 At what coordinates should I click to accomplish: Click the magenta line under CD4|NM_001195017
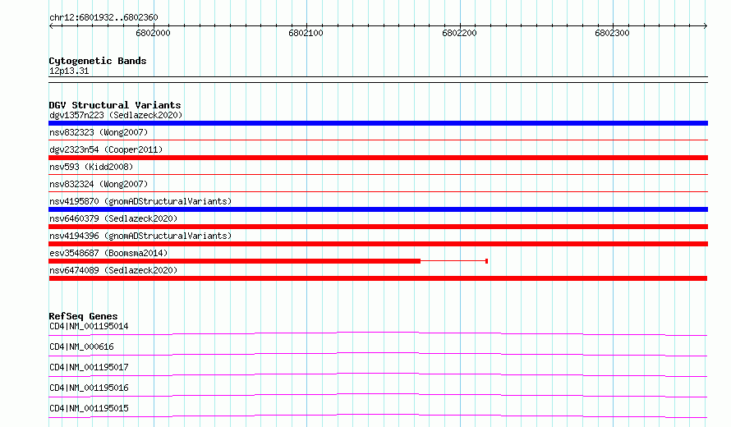coord(378,374)
